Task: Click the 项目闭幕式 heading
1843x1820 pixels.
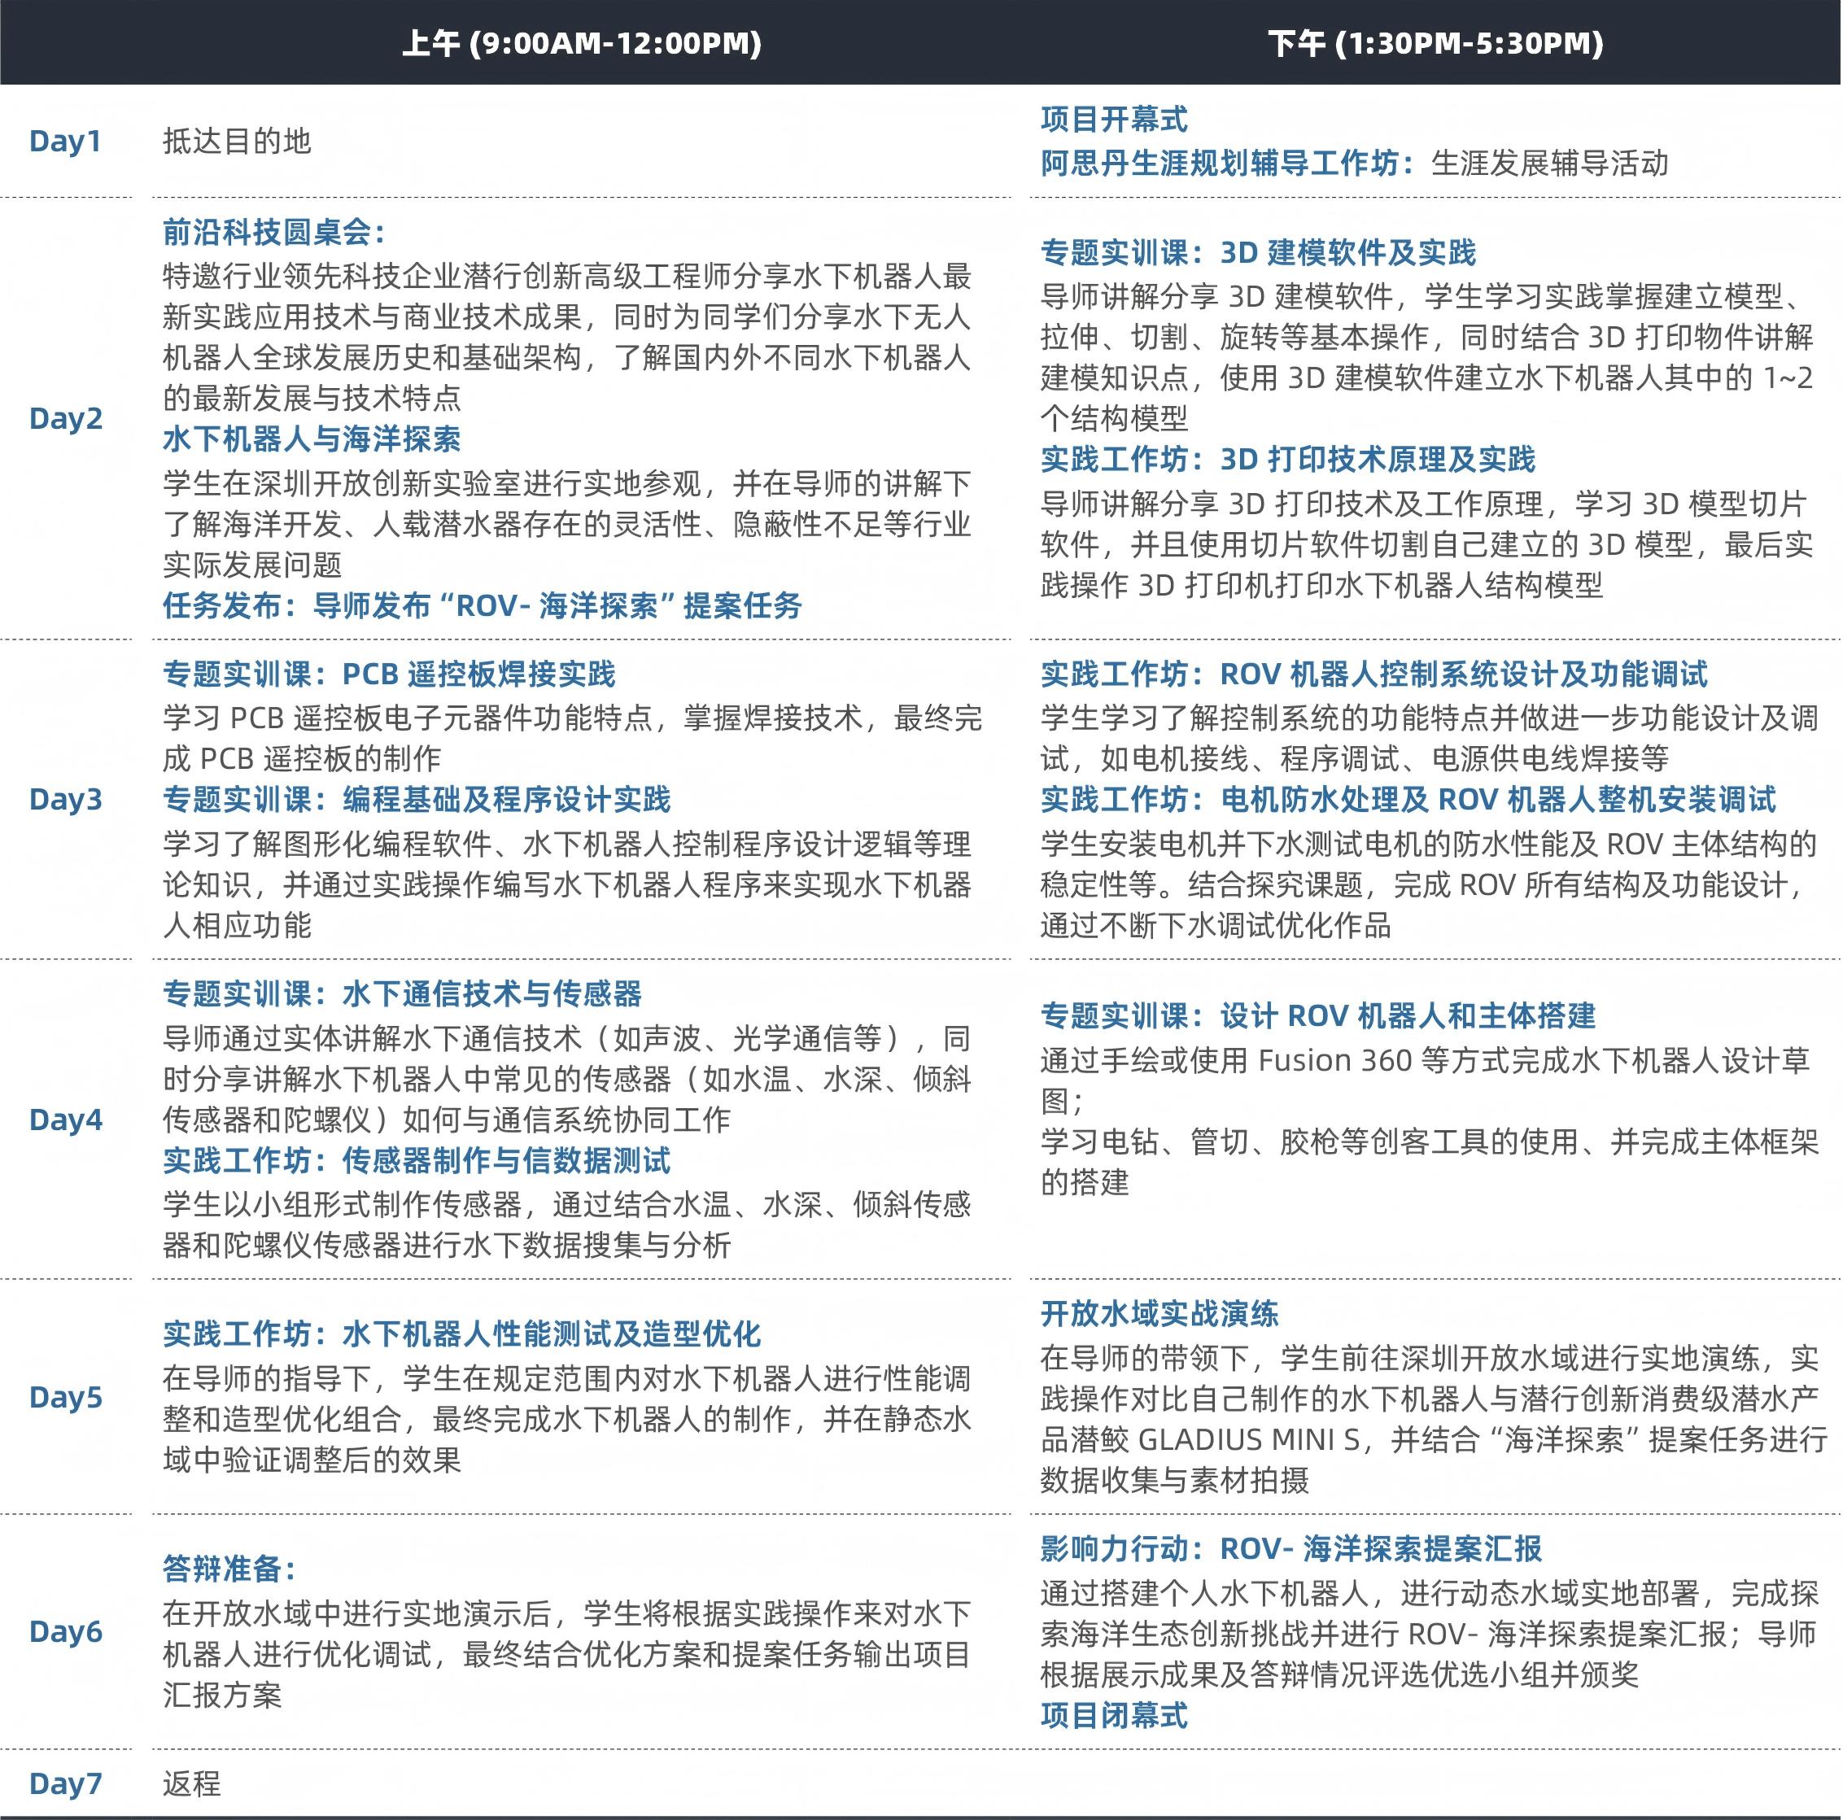Action: [x=1113, y=1715]
